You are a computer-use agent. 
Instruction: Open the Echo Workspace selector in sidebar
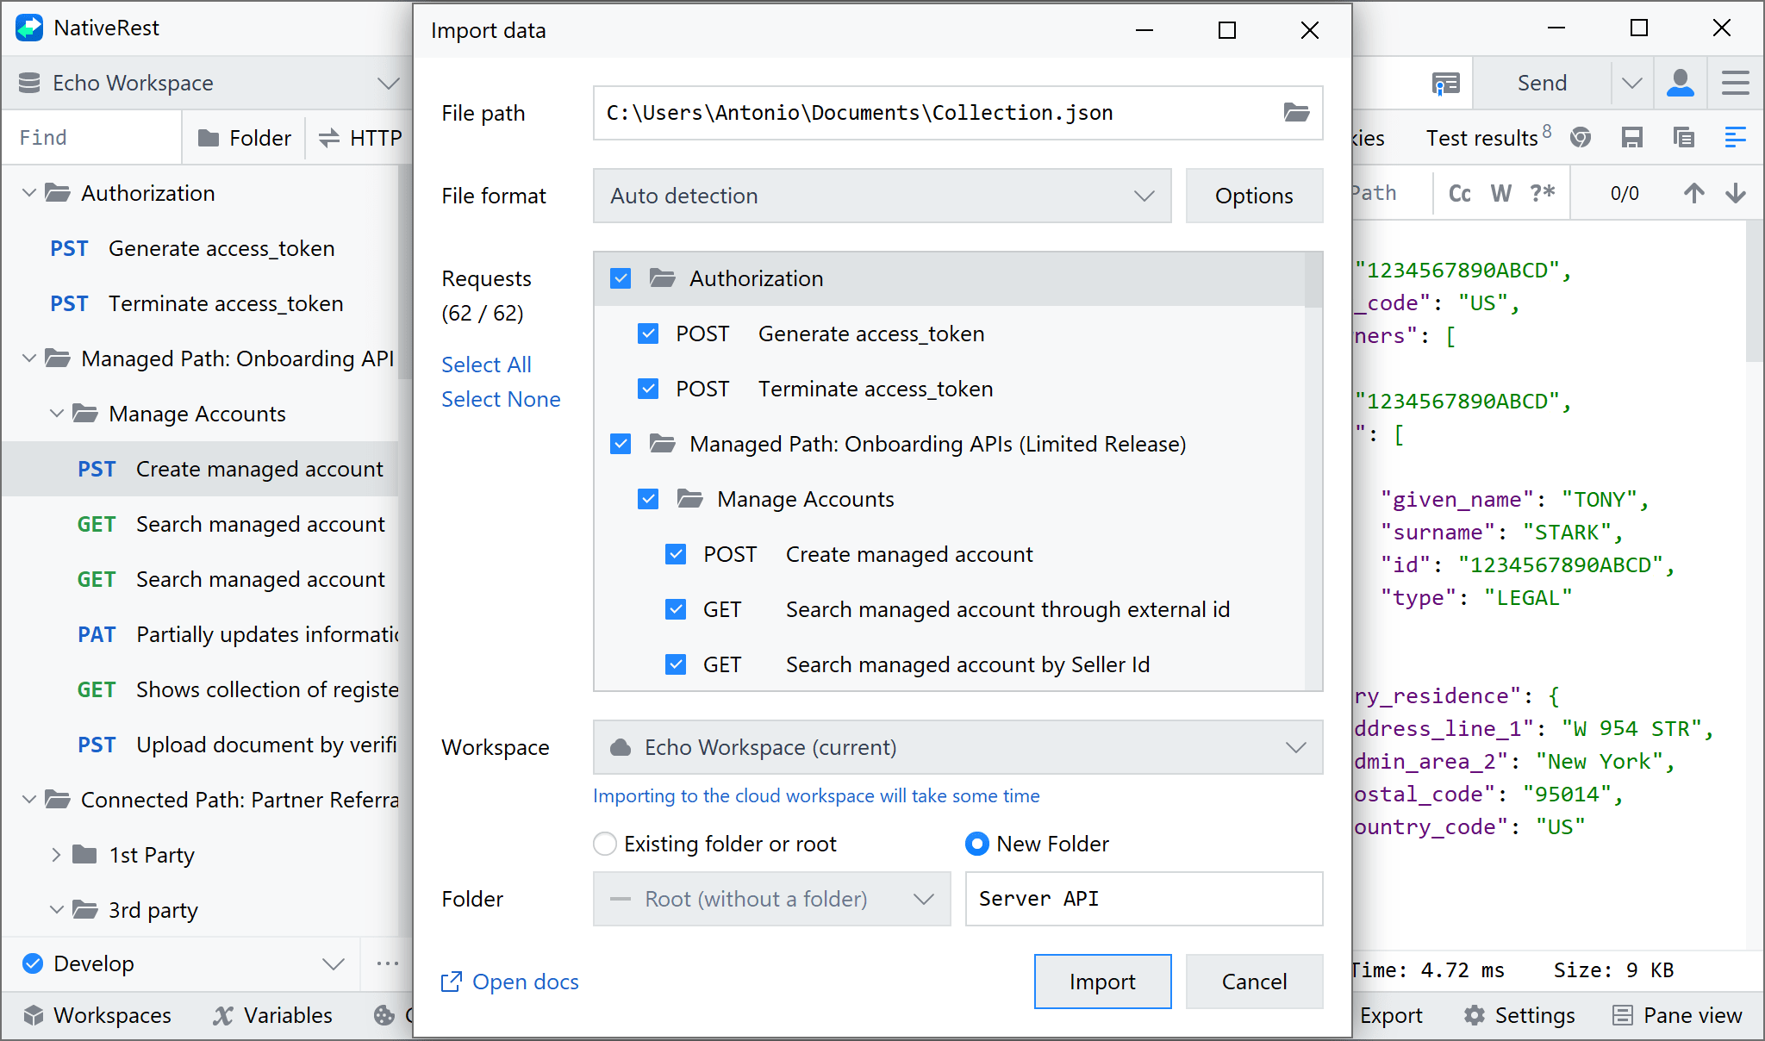(x=207, y=83)
